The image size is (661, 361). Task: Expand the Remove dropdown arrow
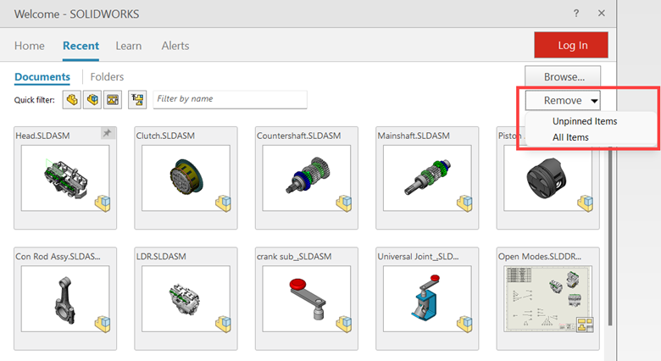(x=594, y=101)
